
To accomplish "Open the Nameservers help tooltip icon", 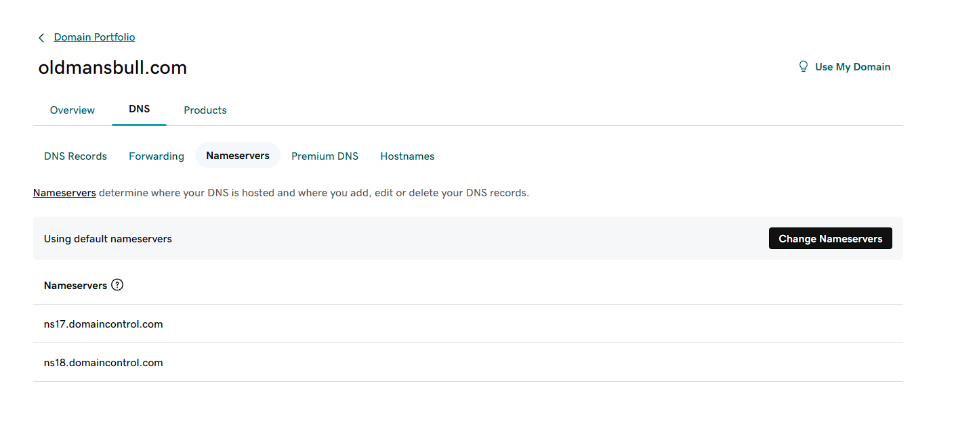I will pyautogui.click(x=117, y=285).
